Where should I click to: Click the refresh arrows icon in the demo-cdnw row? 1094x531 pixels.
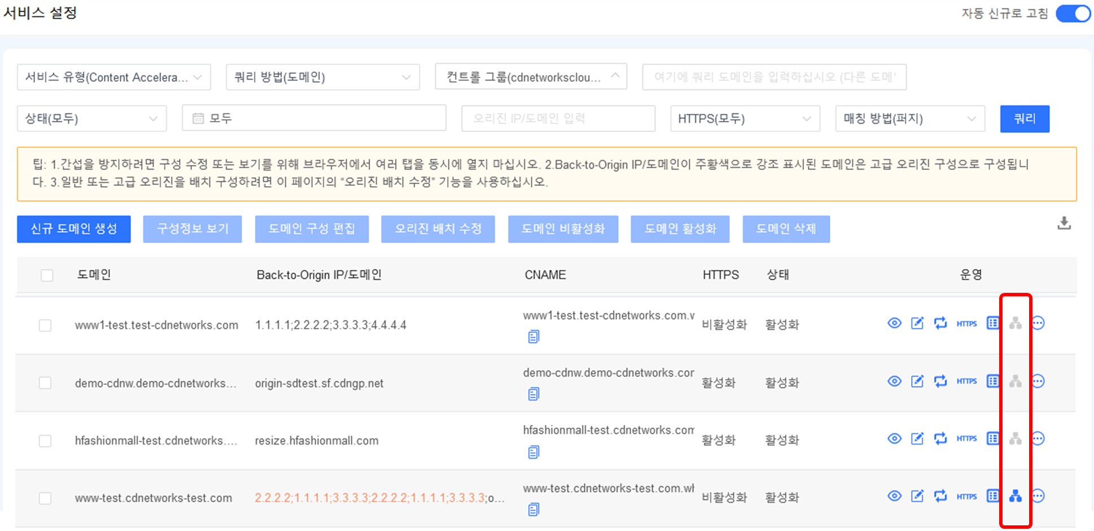[940, 381]
